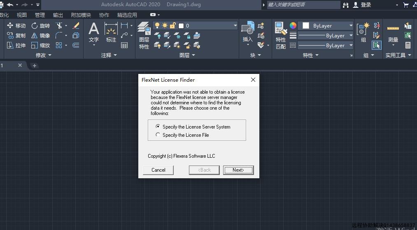Click the Explode box icon
417x230 pixels.
click(76, 35)
